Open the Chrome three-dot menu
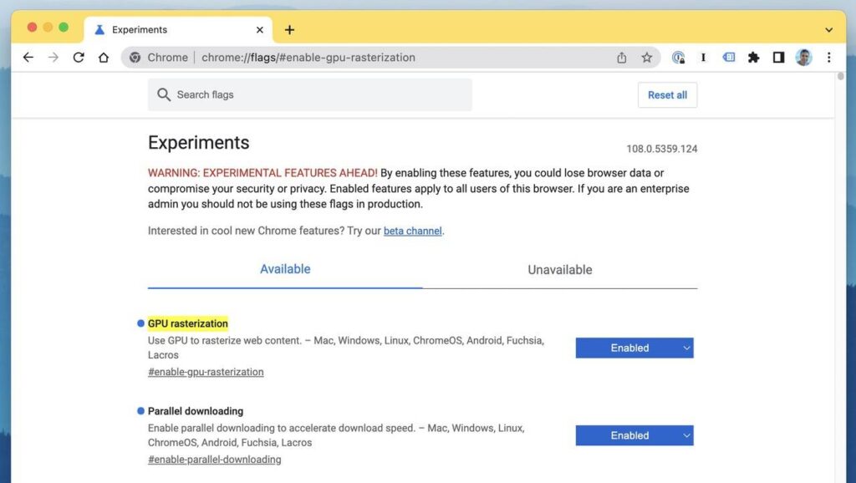The image size is (856, 483). (x=828, y=58)
